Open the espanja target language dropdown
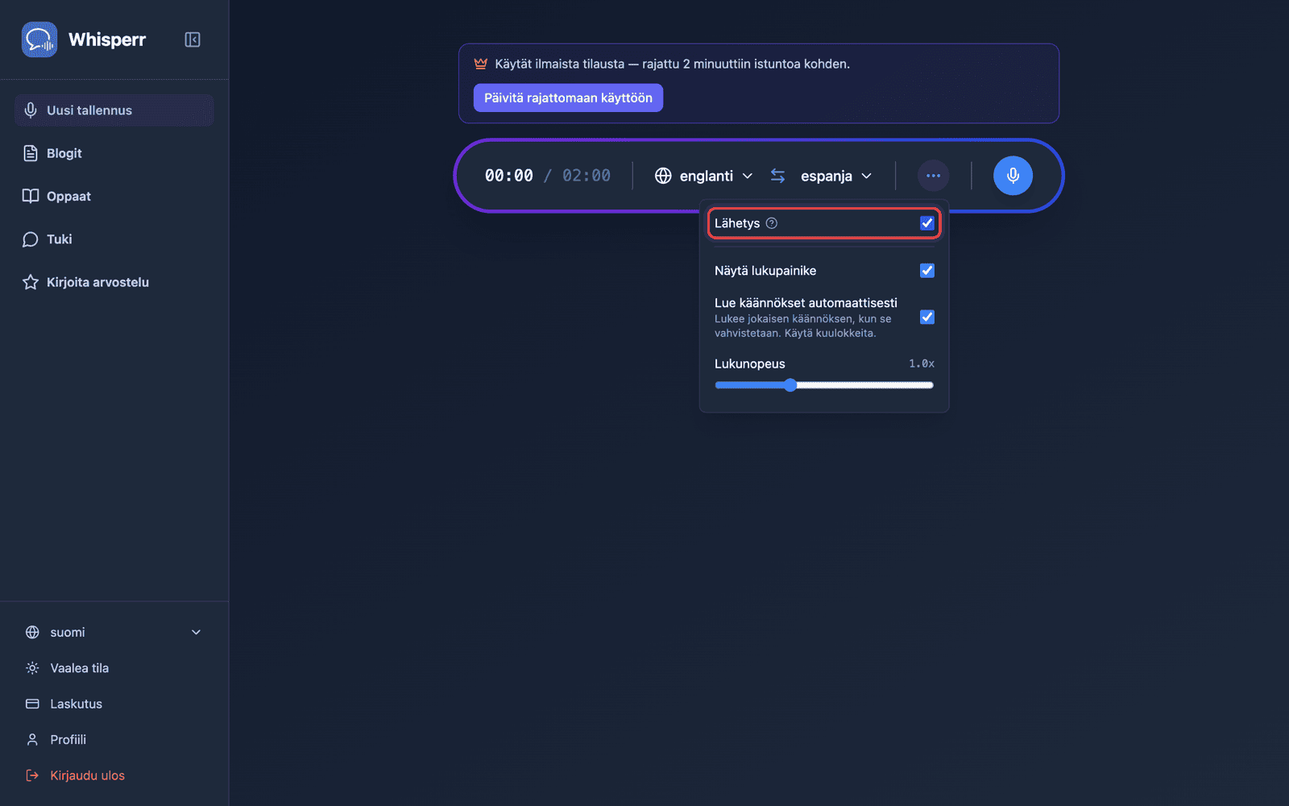This screenshot has height=806, width=1289. (836, 176)
